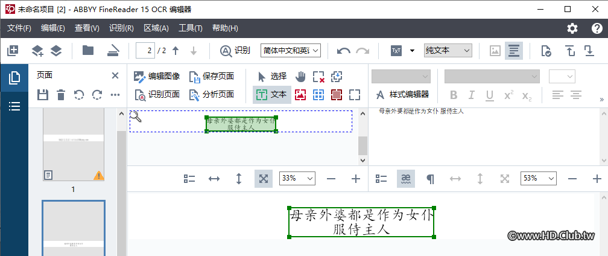Toggle the 文本 text area tool
This screenshot has height=256, width=608.
click(x=272, y=95)
